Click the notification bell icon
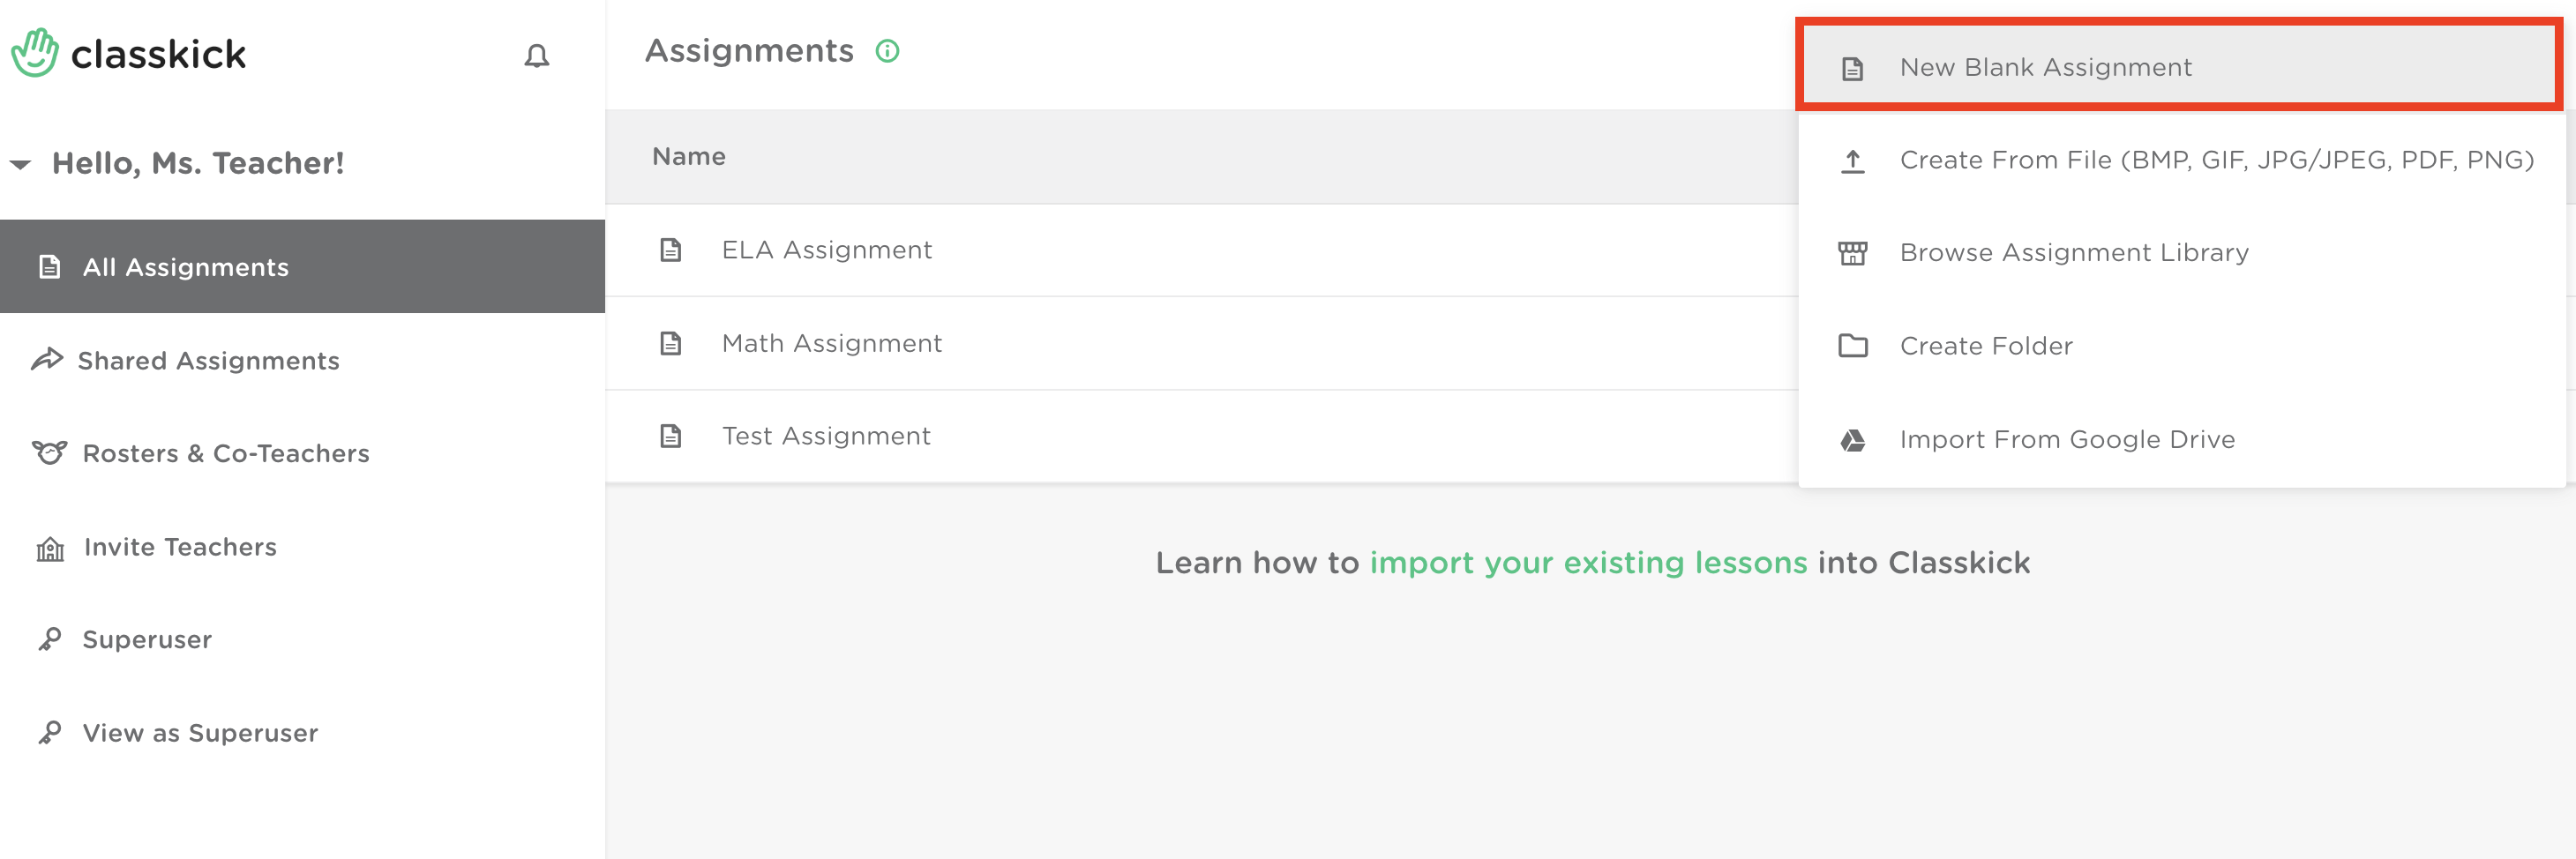 coord(537,56)
